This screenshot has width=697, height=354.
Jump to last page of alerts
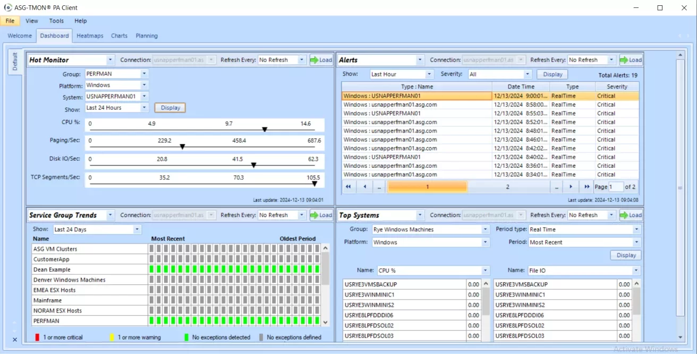click(x=586, y=187)
